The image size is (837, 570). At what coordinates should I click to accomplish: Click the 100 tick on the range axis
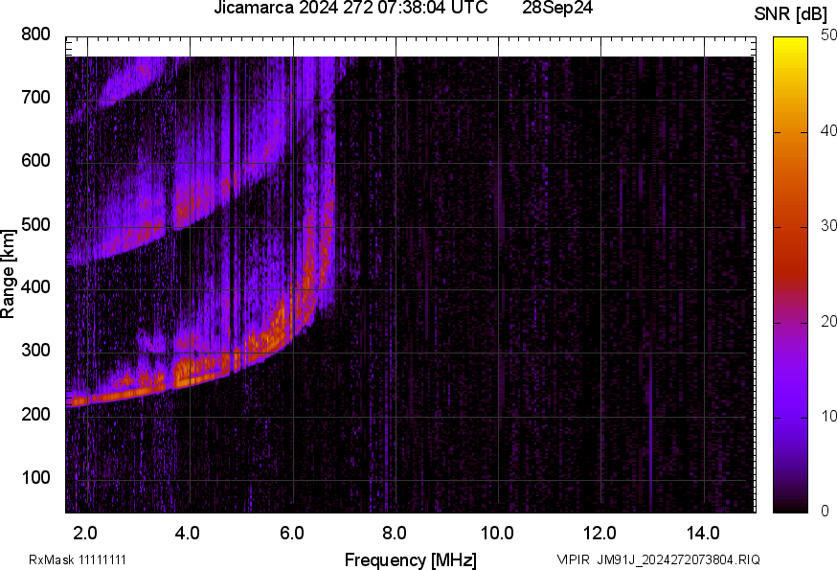[35, 478]
